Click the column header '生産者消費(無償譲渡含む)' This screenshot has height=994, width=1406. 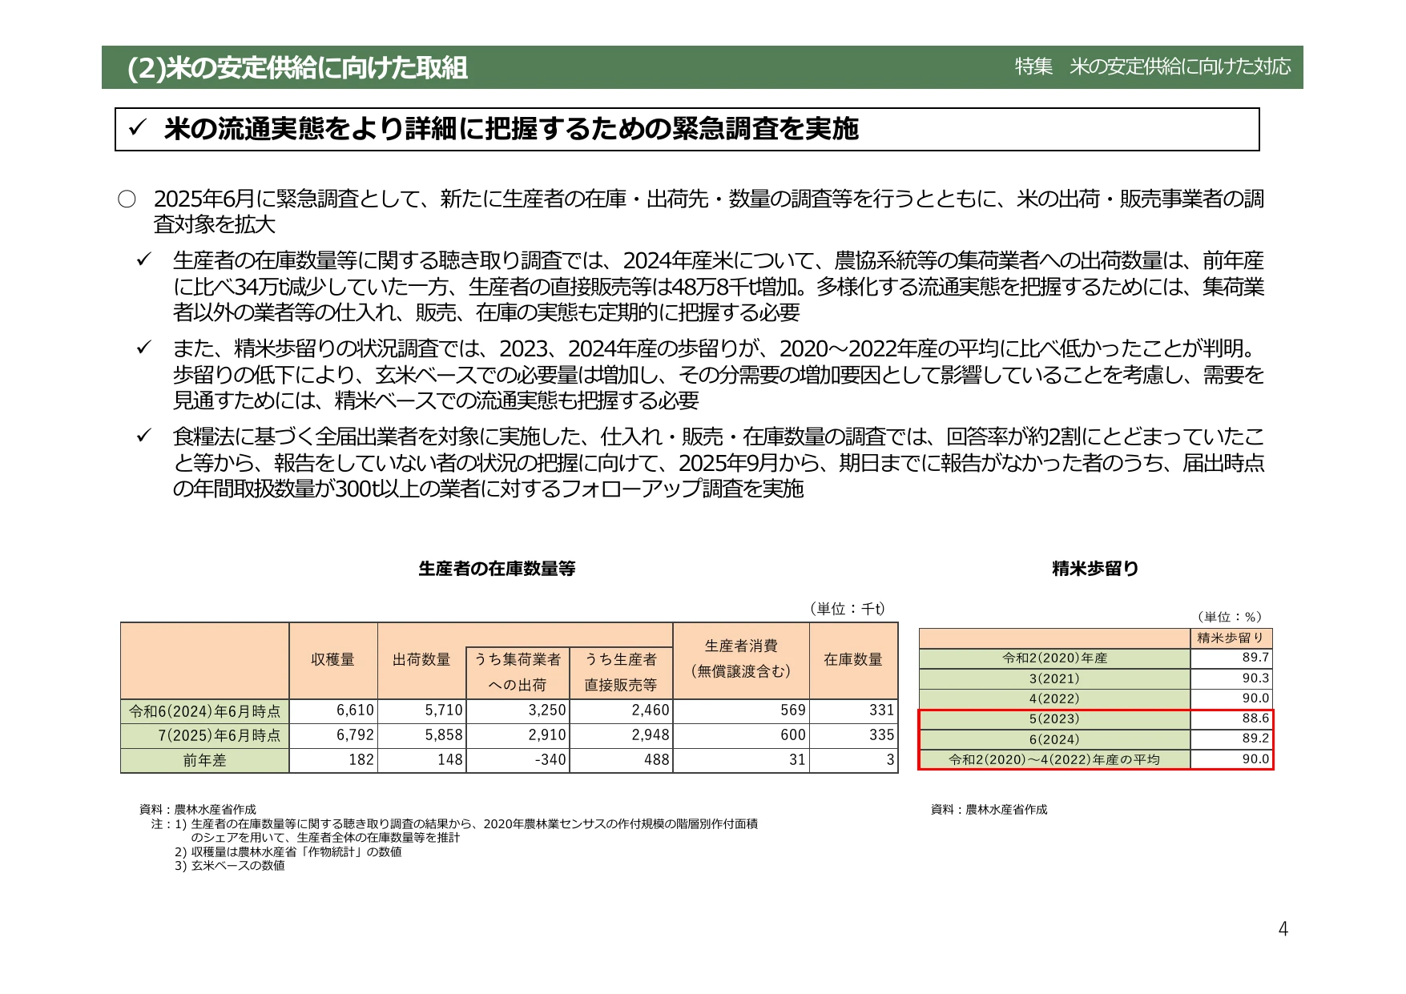click(x=741, y=658)
